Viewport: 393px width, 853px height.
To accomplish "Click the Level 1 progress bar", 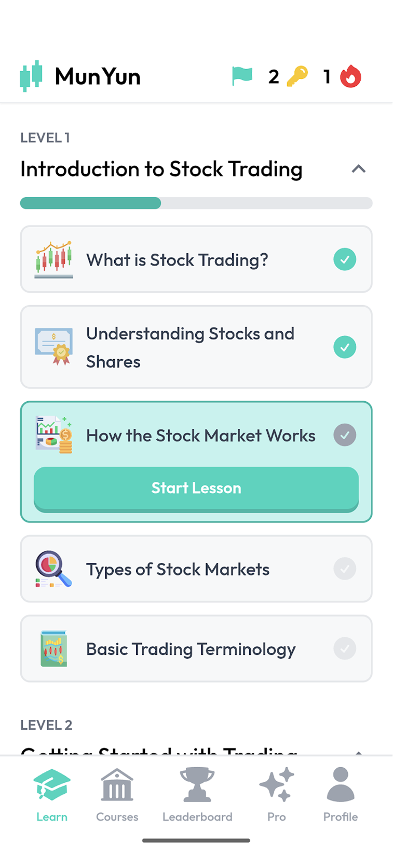I will click(196, 203).
